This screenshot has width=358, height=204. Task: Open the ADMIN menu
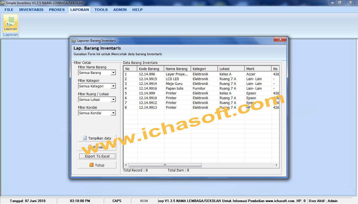[x=120, y=10]
